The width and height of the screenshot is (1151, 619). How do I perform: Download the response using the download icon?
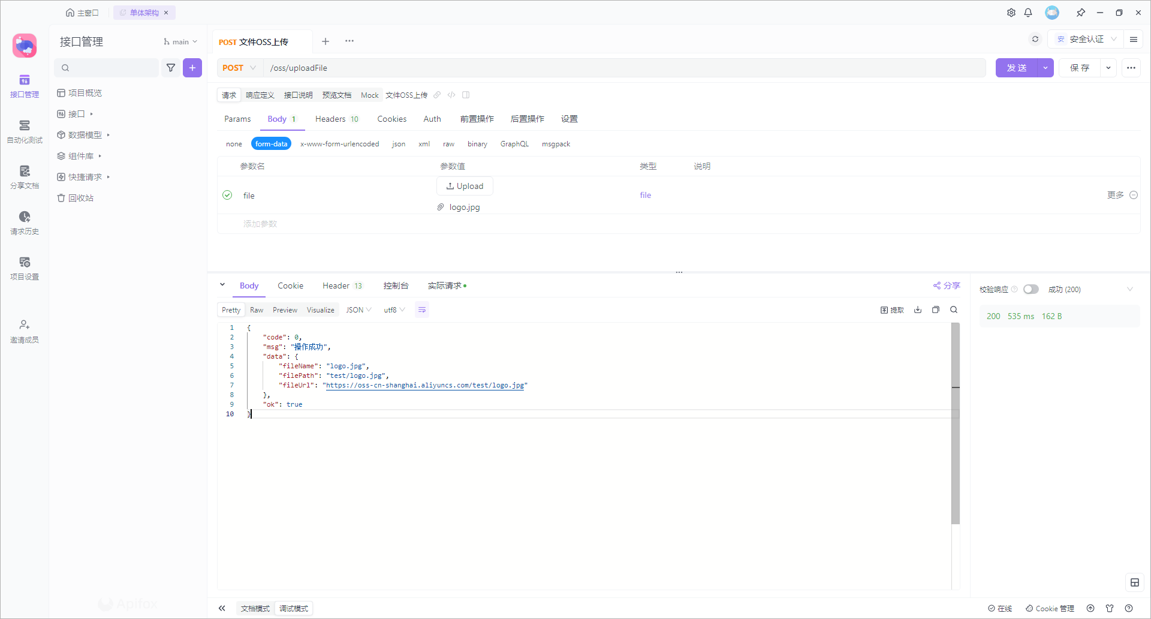point(918,310)
